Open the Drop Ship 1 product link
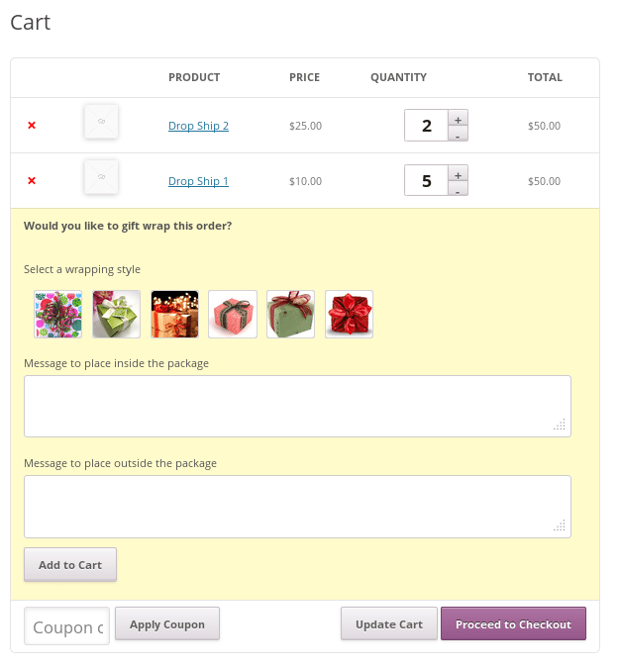The height and width of the screenshot is (669, 620). pos(198,181)
